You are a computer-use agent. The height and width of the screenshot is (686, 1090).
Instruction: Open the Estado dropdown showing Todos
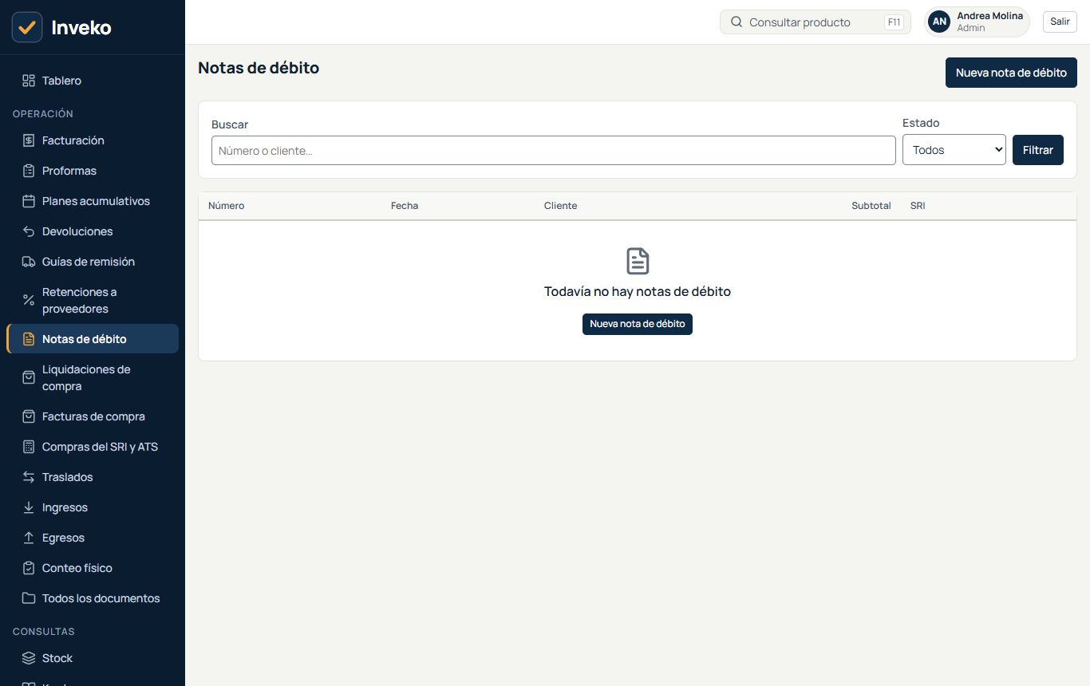coord(954,150)
